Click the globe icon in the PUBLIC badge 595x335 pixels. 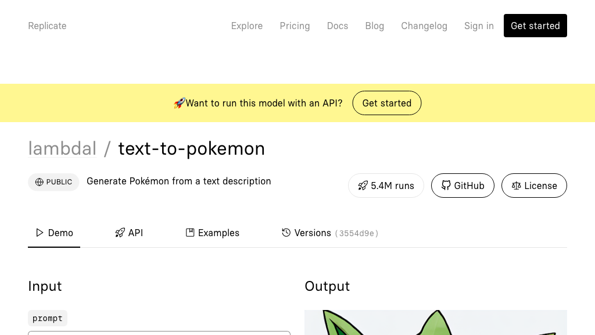(40, 181)
